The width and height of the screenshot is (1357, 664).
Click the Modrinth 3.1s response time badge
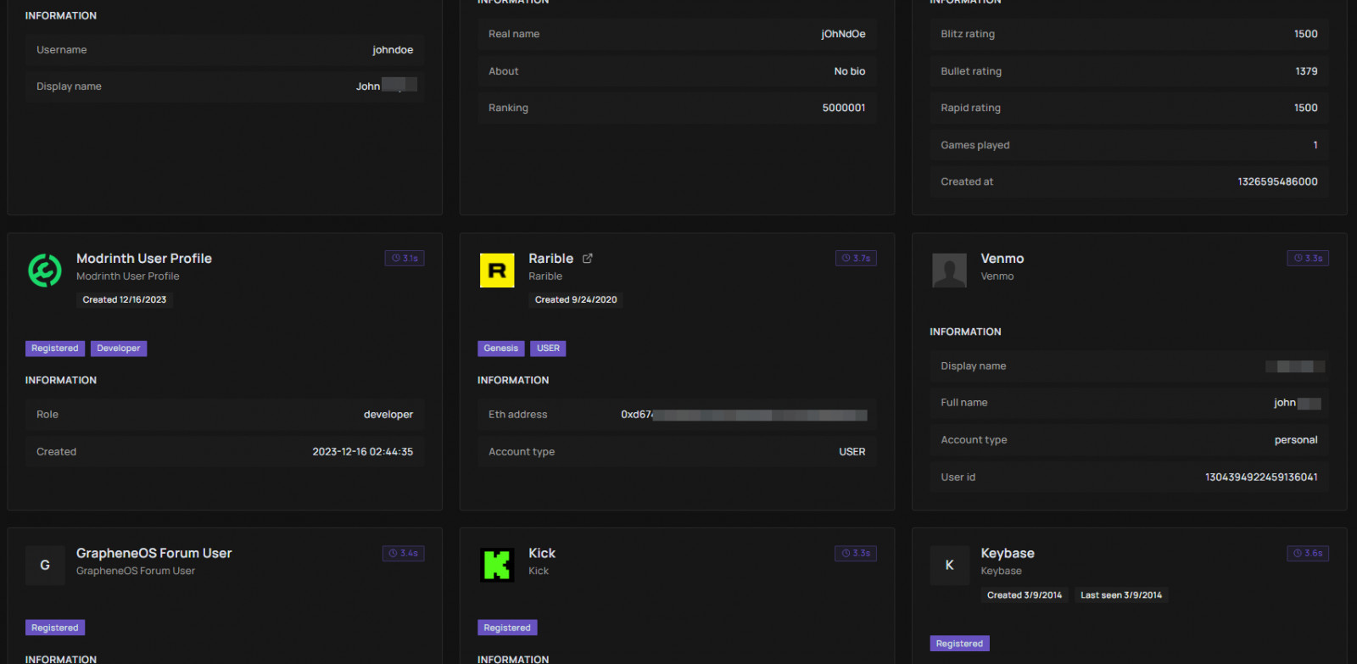click(405, 259)
